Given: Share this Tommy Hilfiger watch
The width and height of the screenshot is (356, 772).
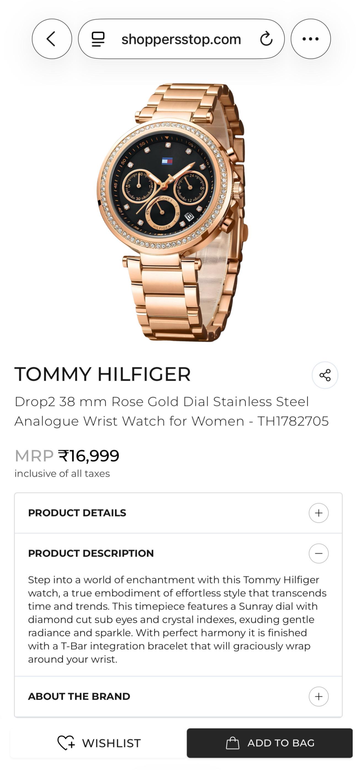Looking at the screenshot, I should (325, 375).
